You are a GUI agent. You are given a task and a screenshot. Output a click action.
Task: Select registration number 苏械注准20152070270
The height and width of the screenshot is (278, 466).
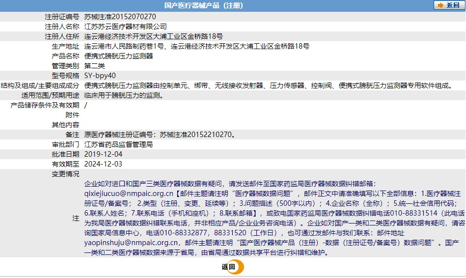tap(120, 17)
